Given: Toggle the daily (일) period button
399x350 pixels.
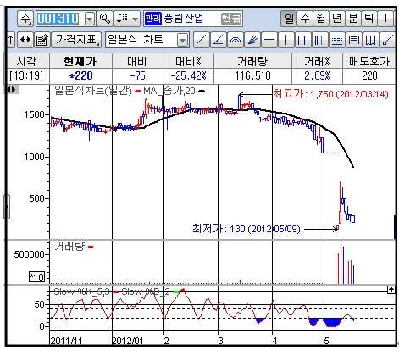Looking at the screenshot, I should (289, 19).
